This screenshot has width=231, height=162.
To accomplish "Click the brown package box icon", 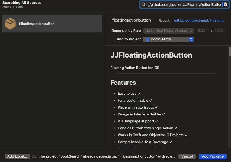I will tap(10, 24).
